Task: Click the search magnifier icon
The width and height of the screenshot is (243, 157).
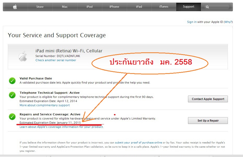Action: tap(207, 7)
